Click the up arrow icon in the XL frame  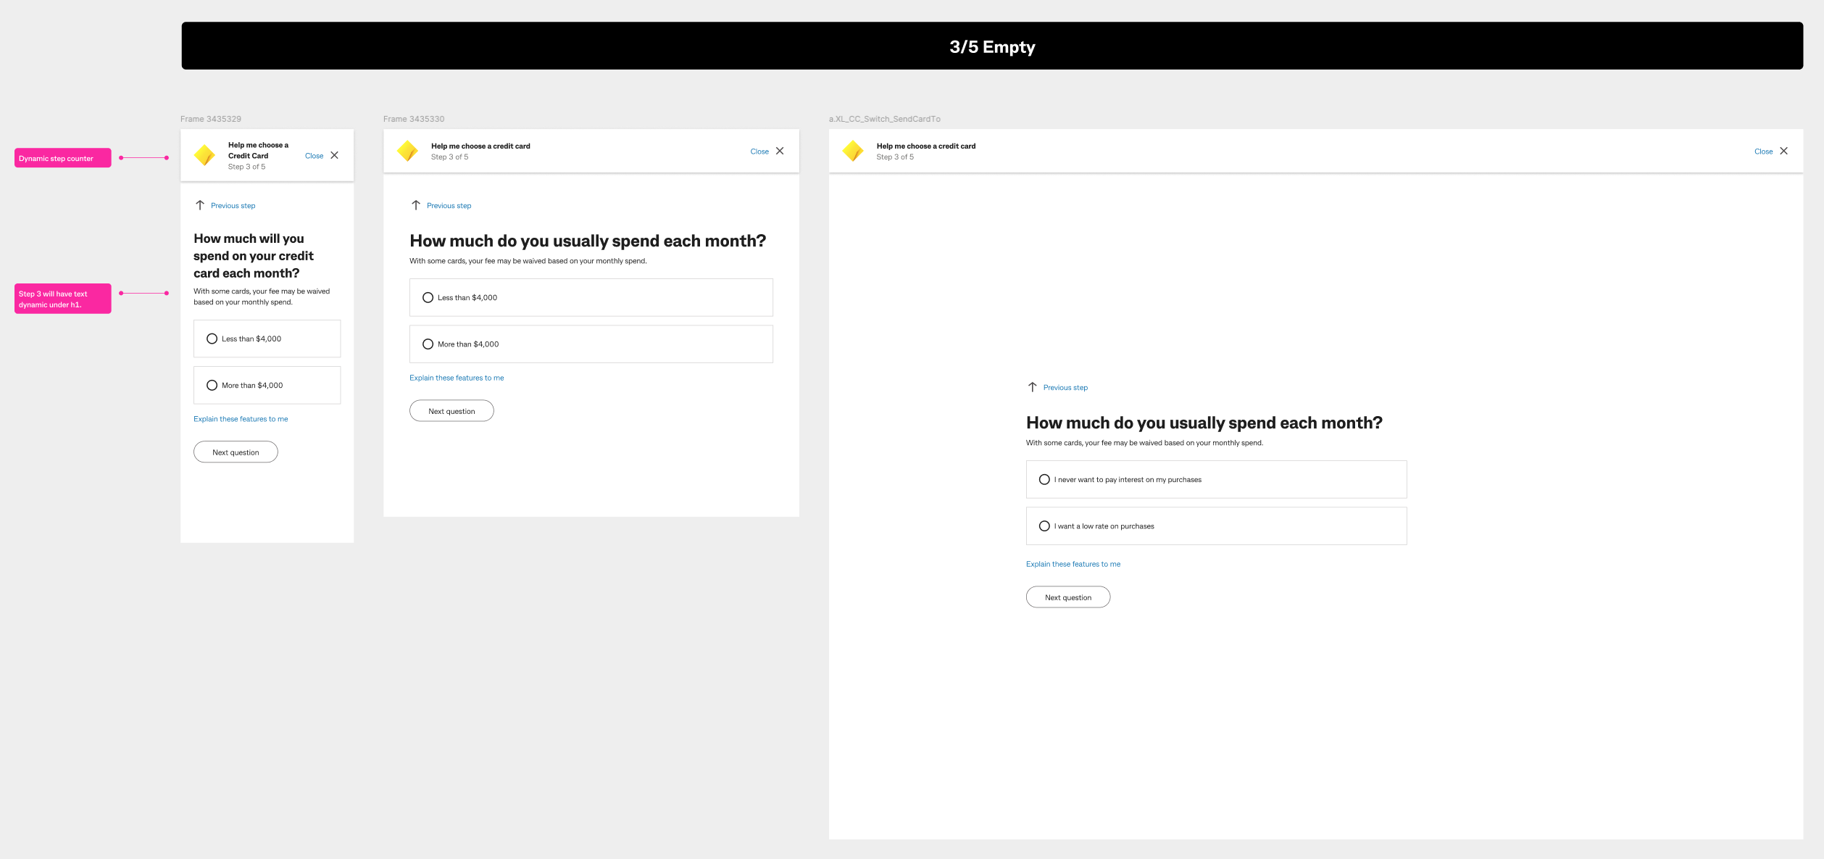point(1033,387)
